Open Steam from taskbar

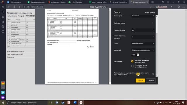[63, 102]
